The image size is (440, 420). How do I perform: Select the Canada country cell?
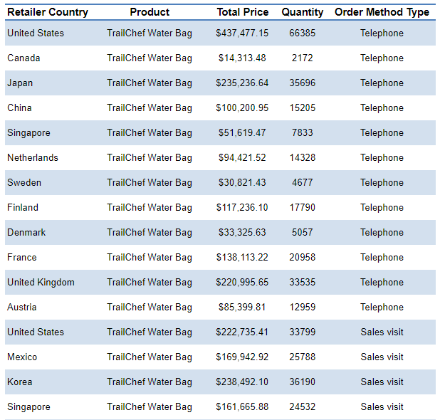click(23, 58)
